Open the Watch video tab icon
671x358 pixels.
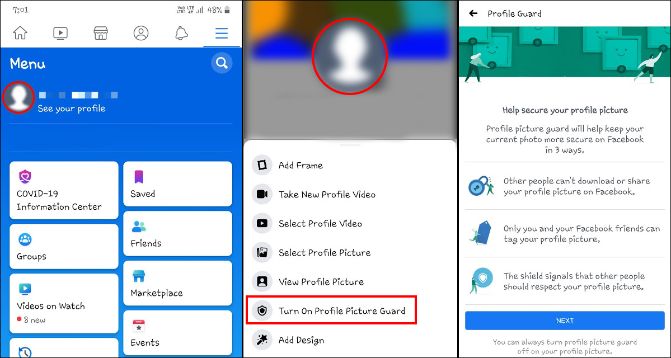(60, 33)
